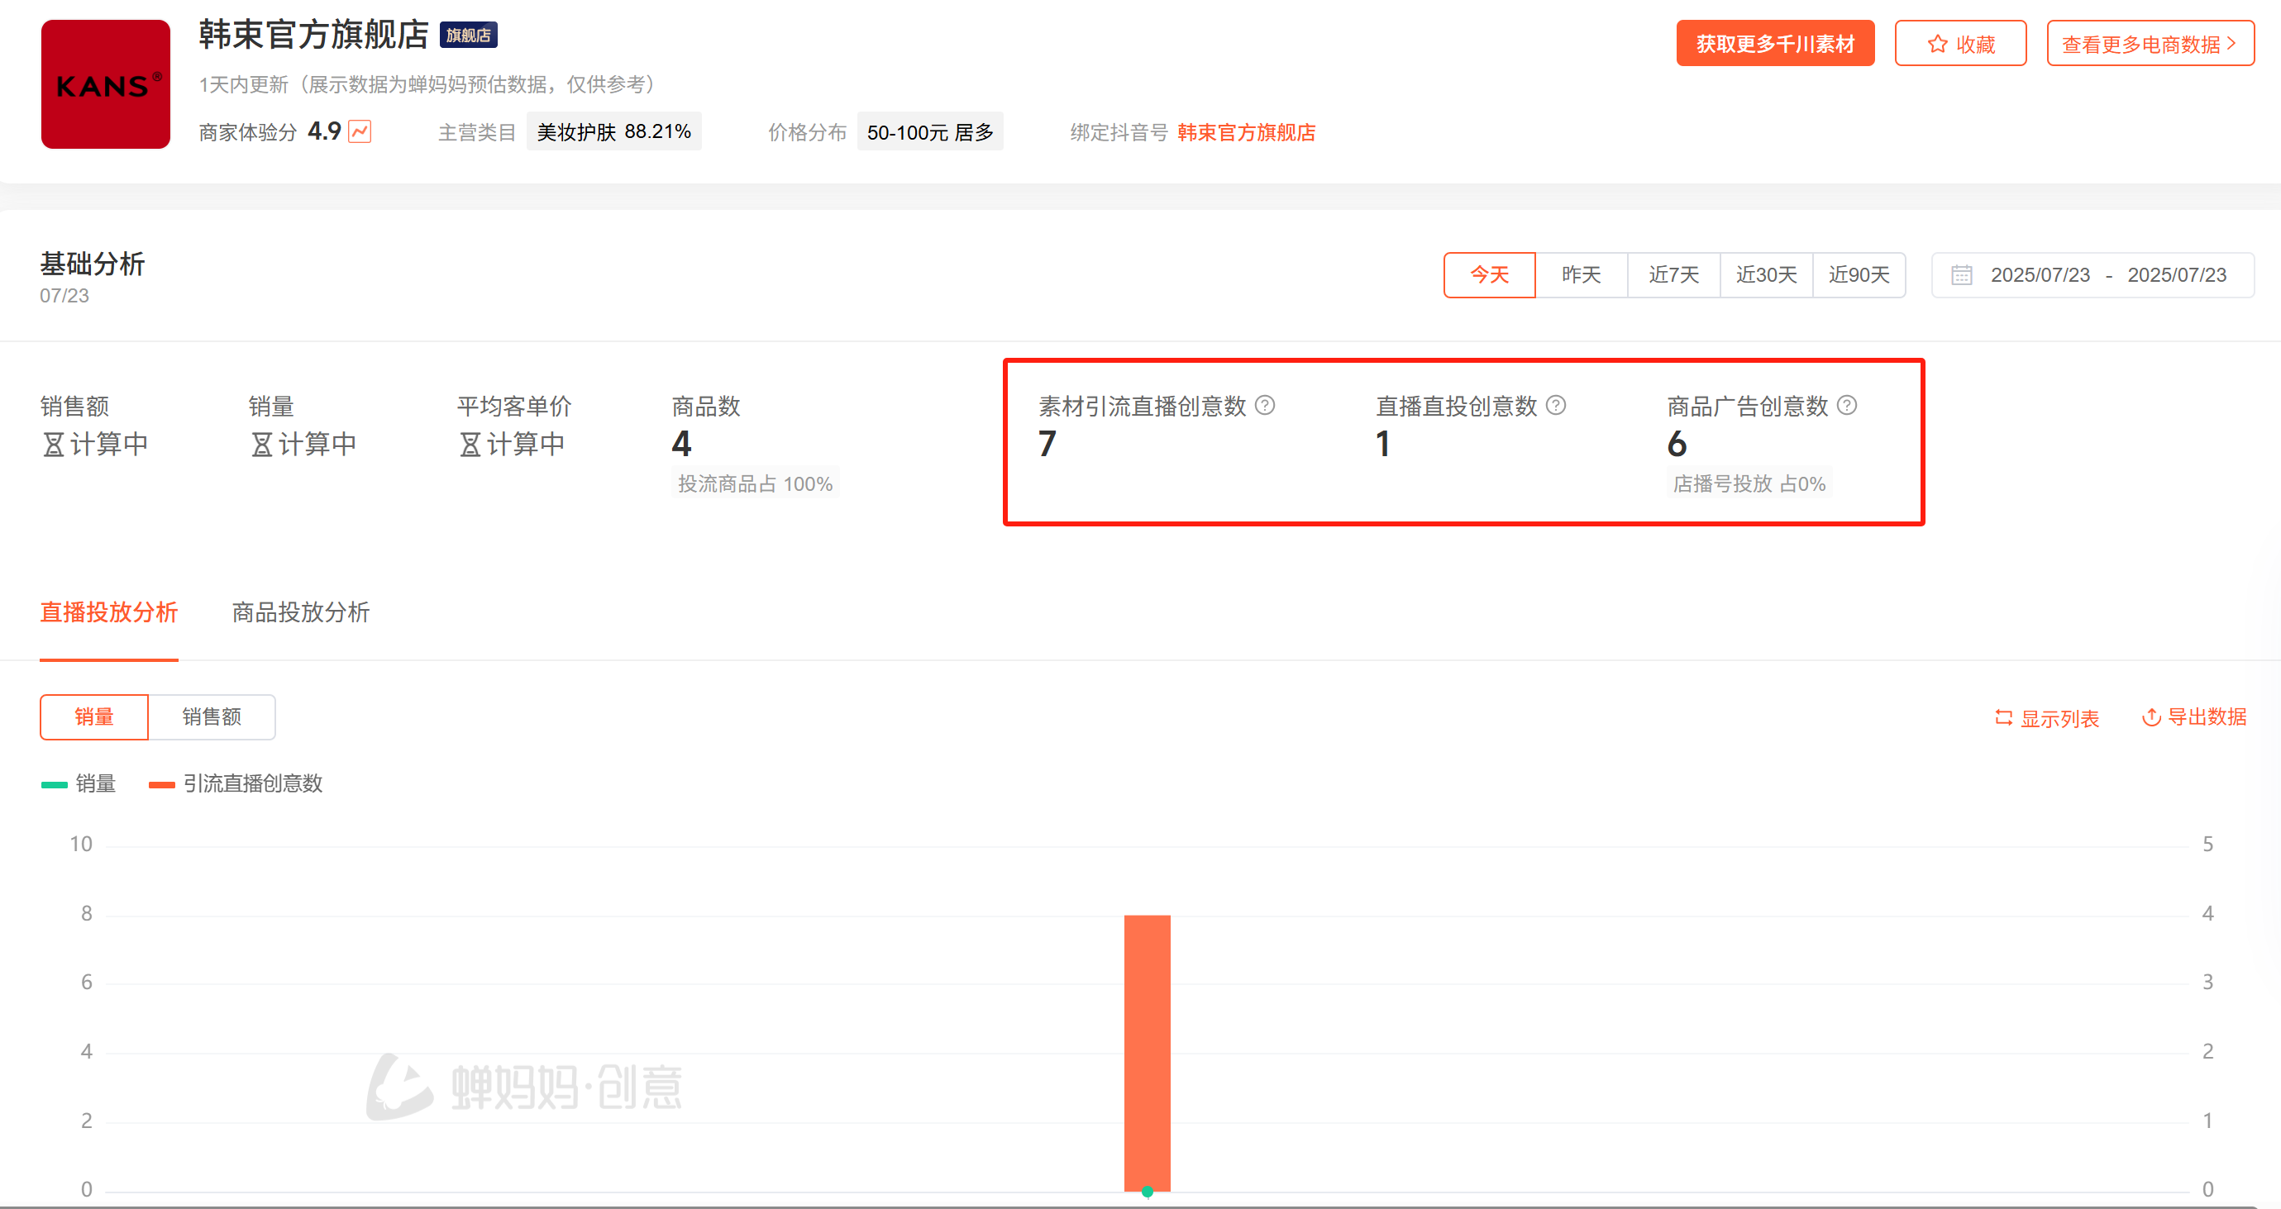
Task: Click help icon beside 直播直投创意数
Action: click(x=1556, y=406)
